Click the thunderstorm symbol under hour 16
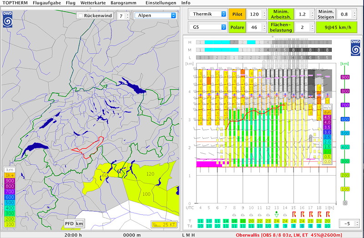 coord(302,214)
